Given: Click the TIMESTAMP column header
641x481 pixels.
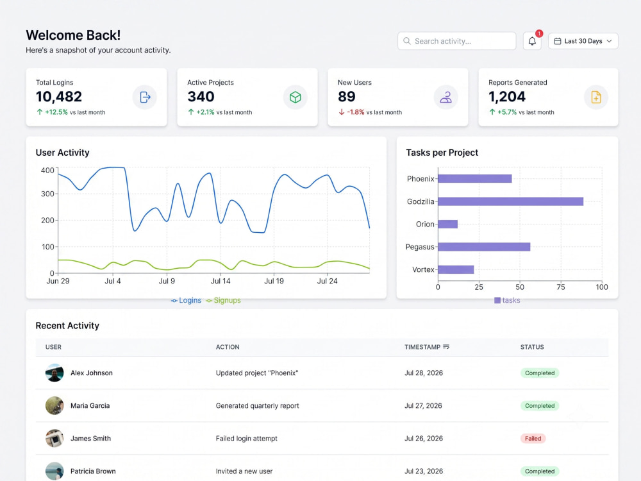Looking at the screenshot, I should pos(422,347).
